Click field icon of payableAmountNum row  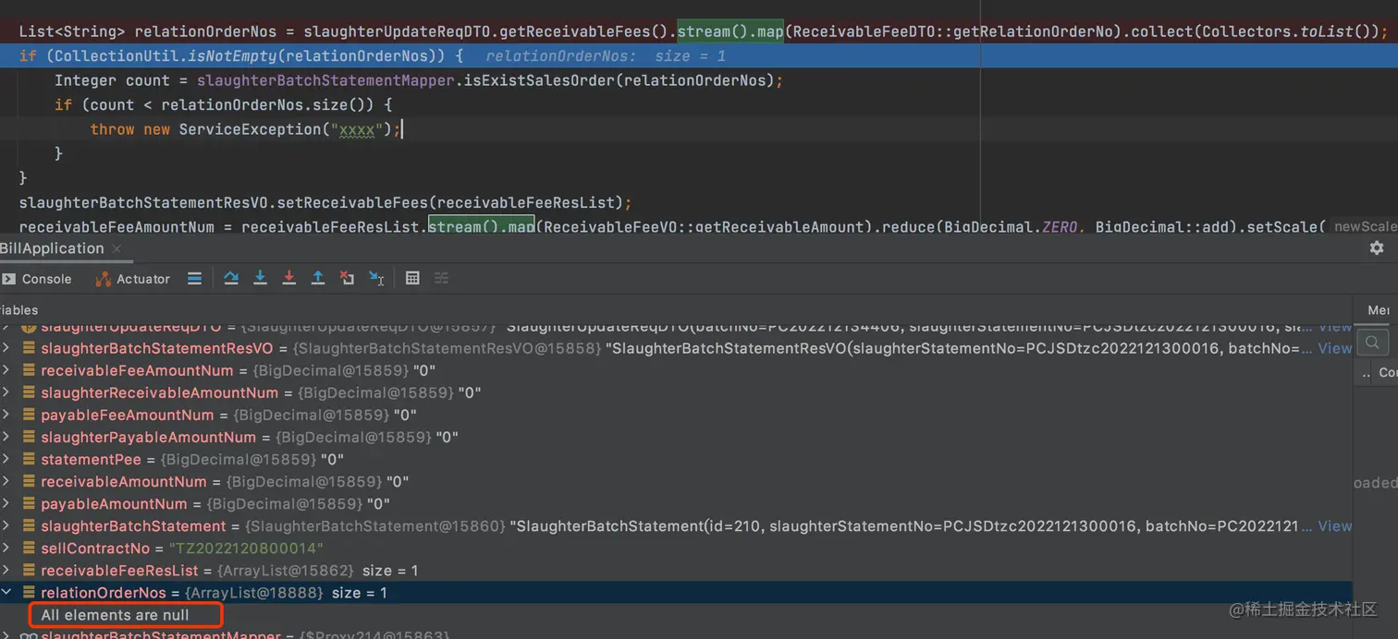pos(29,503)
